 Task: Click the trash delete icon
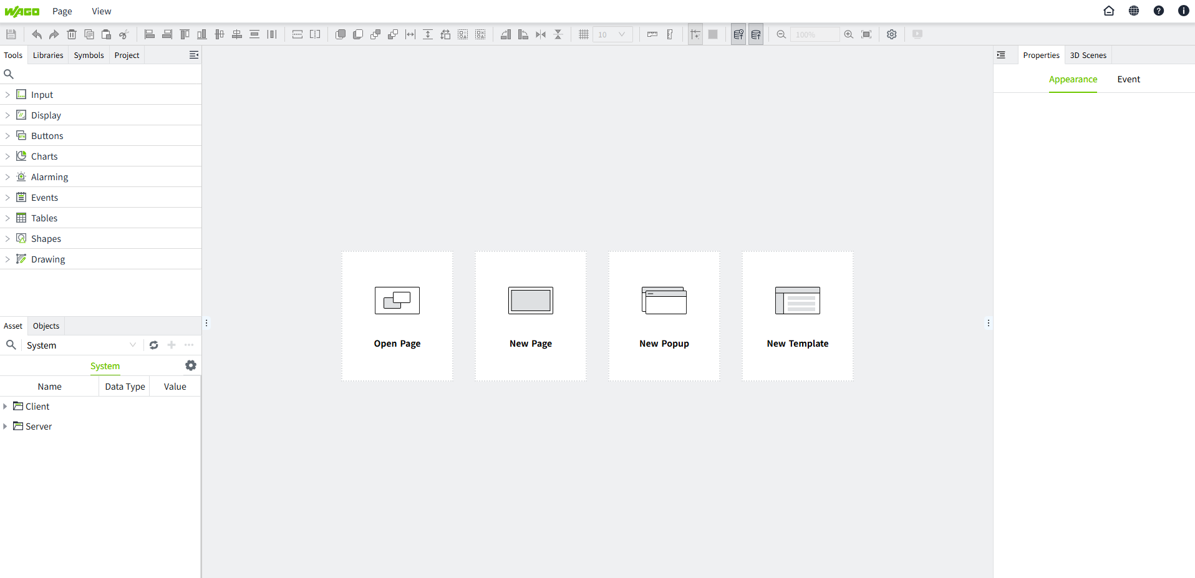pos(72,34)
